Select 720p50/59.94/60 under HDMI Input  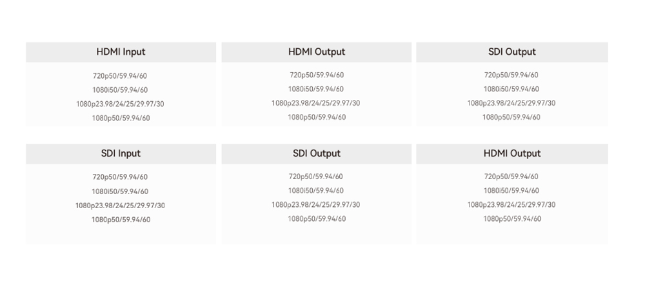coord(120,76)
